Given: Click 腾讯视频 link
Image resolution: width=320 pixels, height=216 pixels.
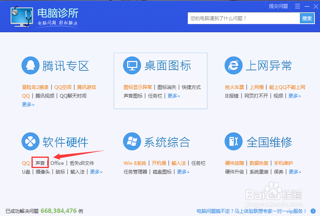Looking at the screenshot, I should pyautogui.click(x=45, y=96).
